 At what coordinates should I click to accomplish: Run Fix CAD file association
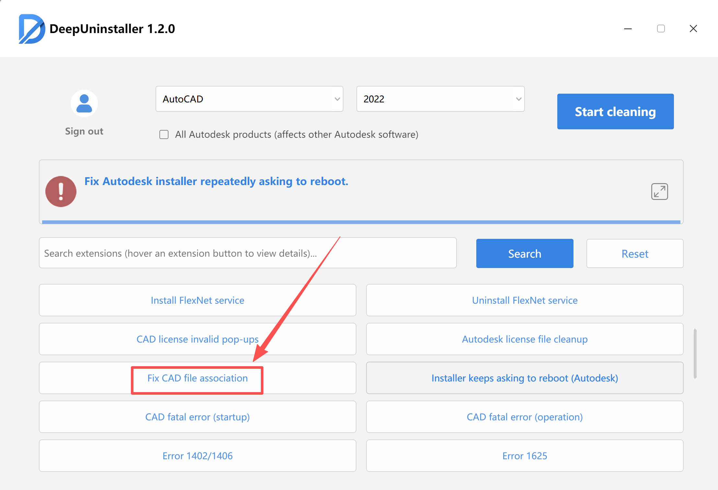[197, 378]
